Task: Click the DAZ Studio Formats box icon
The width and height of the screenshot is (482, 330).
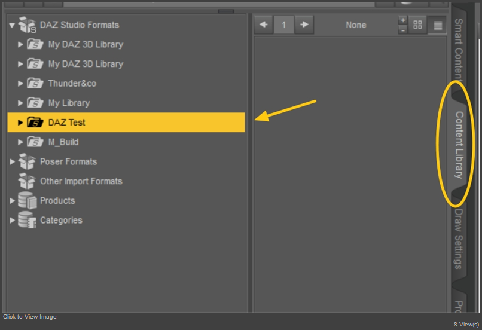Action: (x=27, y=25)
